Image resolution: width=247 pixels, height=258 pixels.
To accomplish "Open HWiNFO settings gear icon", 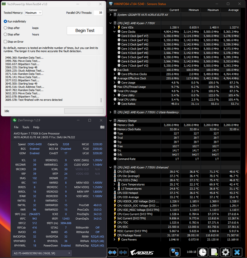I will tap(226, 252).
